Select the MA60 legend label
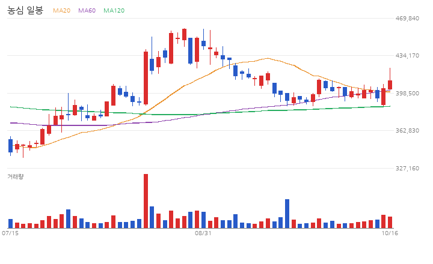The width and height of the screenshot is (433, 264). (x=87, y=10)
